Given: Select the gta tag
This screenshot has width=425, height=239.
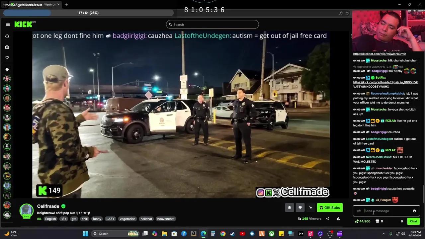Looking at the screenshot, I should point(74,219).
